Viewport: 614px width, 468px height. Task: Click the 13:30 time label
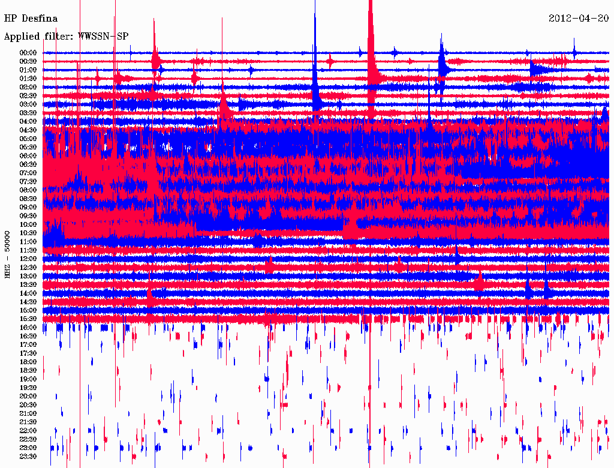click(28, 284)
